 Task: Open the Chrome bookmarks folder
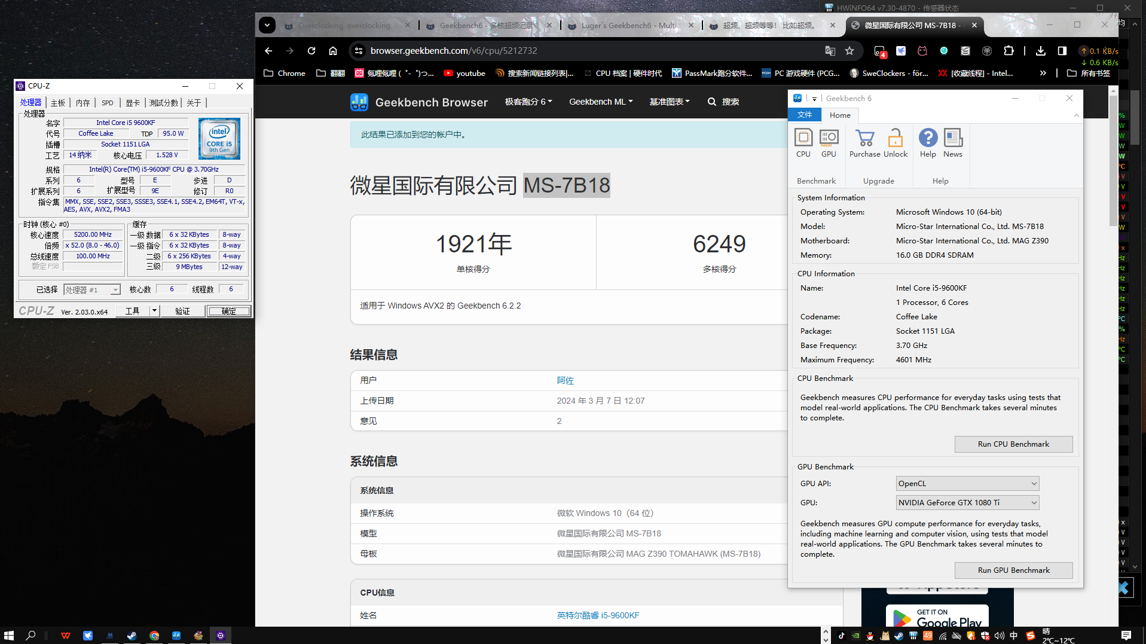285,73
